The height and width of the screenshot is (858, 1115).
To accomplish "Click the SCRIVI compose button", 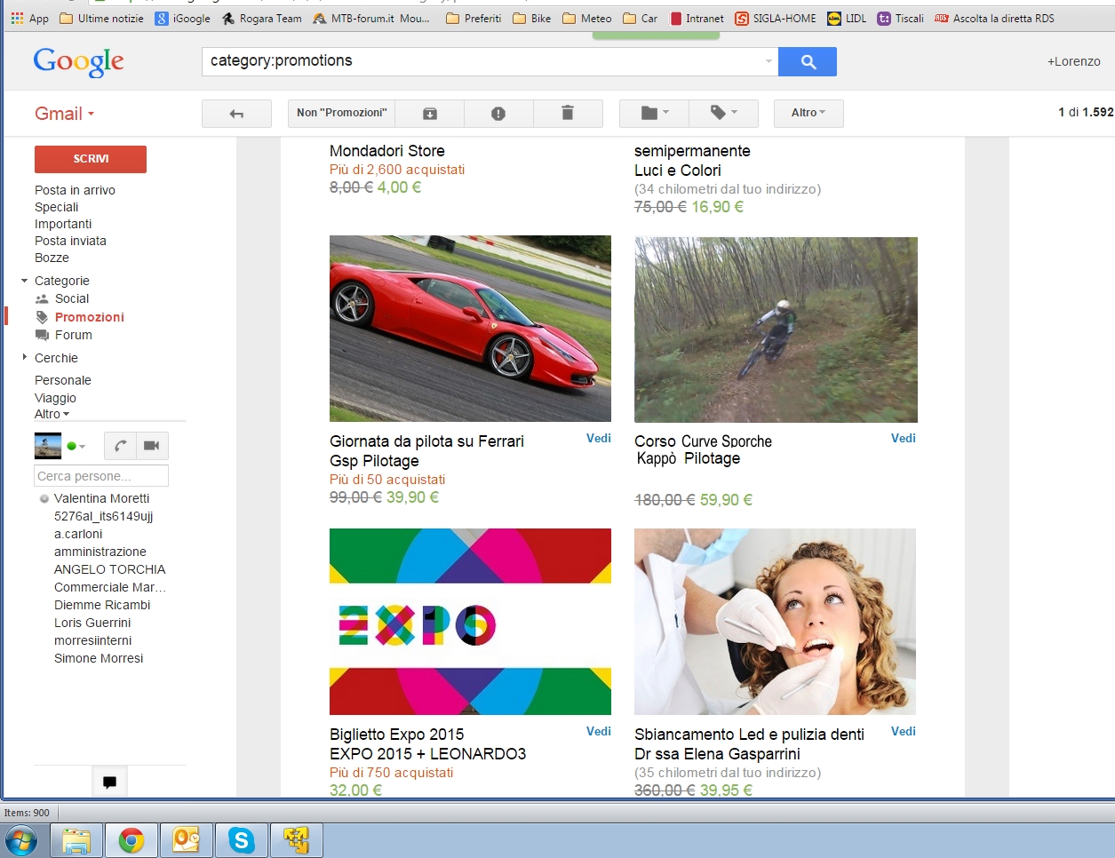I will (91, 159).
